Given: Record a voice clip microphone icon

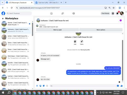Looking at the screenshot, I should [37, 86].
